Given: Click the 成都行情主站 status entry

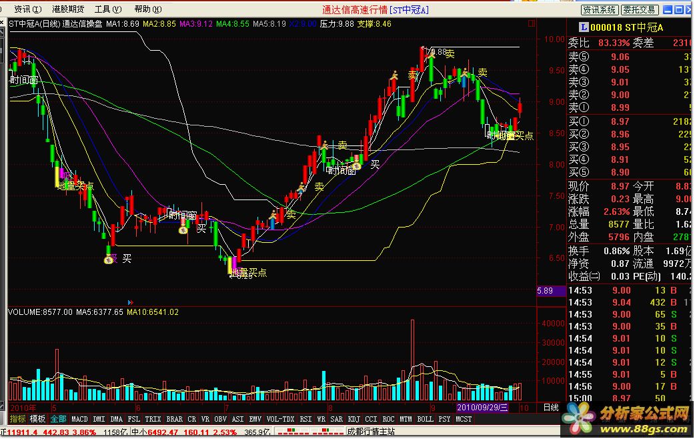Looking at the screenshot, I should pyautogui.click(x=371, y=432).
